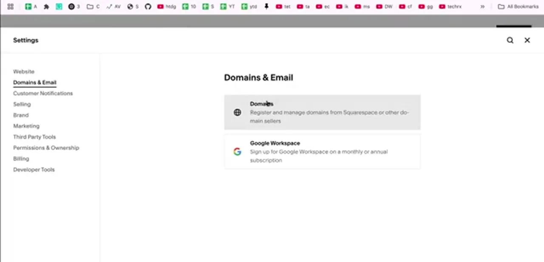Open the YouTube bookmark labeled ec
This screenshot has width=544, height=262.
323,6
